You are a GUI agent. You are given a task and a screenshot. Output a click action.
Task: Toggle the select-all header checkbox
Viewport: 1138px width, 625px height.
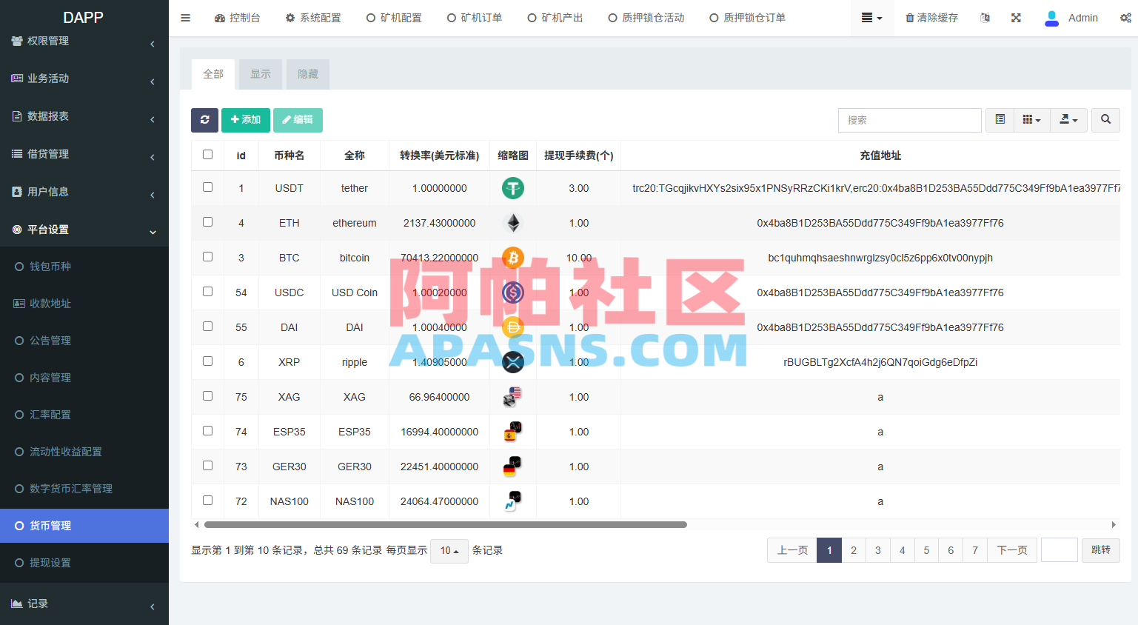coord(207,155)
